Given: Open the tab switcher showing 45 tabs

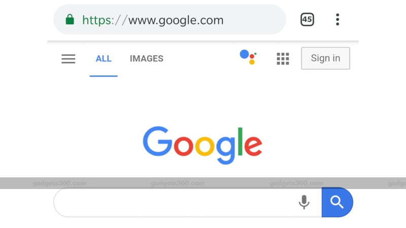Looking at the screenshot, I should coord(307,20).
